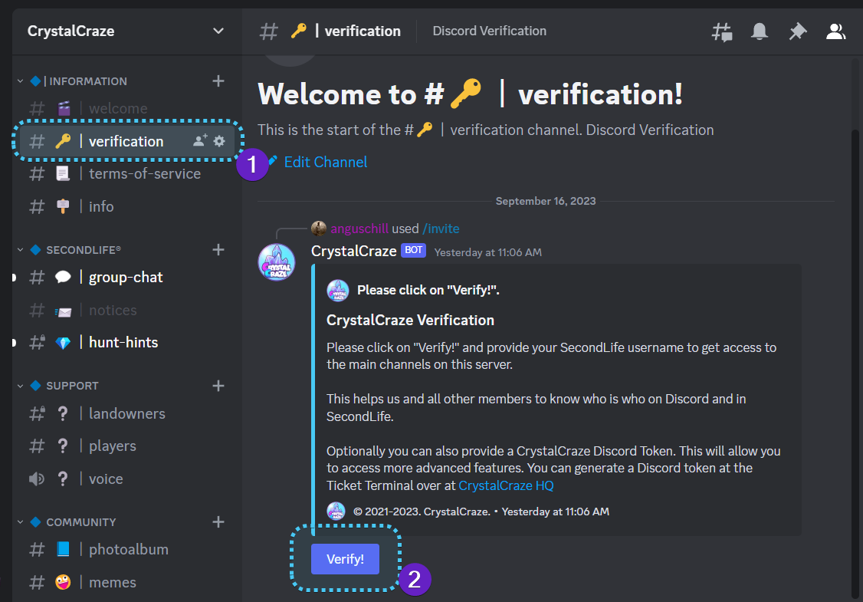Open the Threads icon in header
Screen dimensions: 863x602
[721, 32]
